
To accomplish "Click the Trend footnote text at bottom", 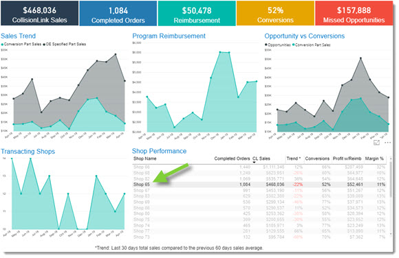I will pyautogui.click(x=179, y=248).
